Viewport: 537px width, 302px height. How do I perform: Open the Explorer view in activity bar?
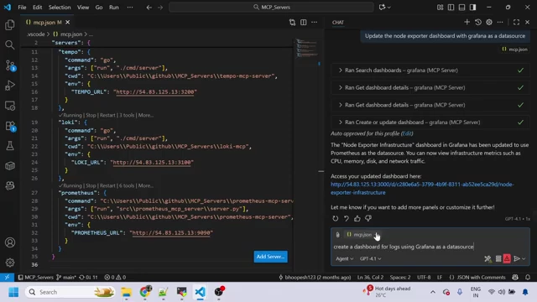click(x=10, y=24)
